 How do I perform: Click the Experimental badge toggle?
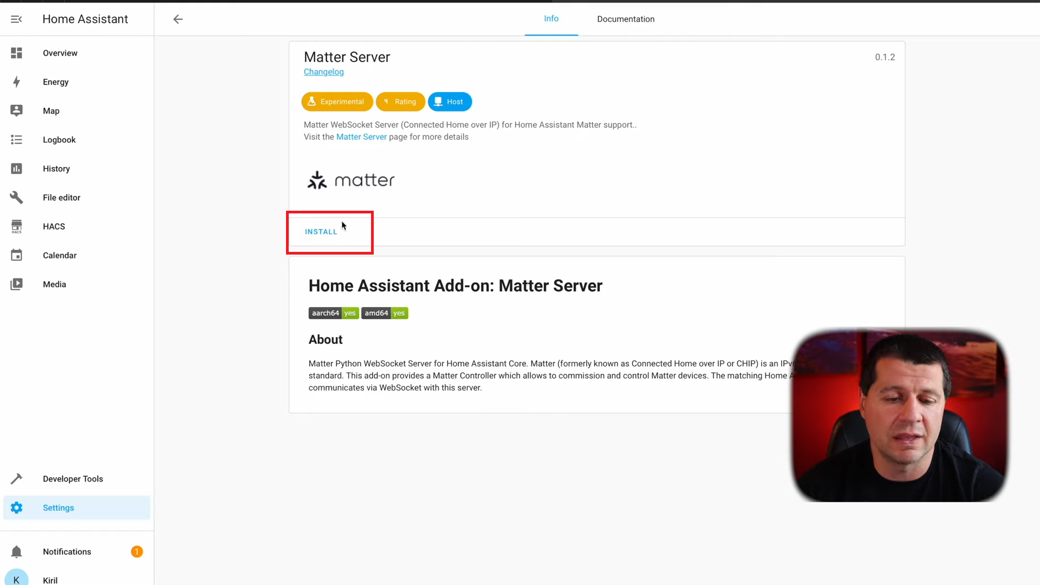click(337, 101)
